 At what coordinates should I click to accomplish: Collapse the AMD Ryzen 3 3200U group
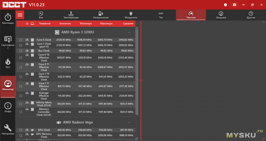129,32
